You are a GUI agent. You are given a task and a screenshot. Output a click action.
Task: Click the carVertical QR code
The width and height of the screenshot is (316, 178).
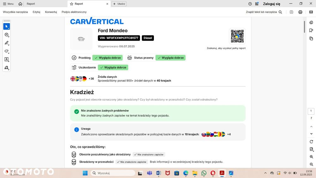point(237,36)
